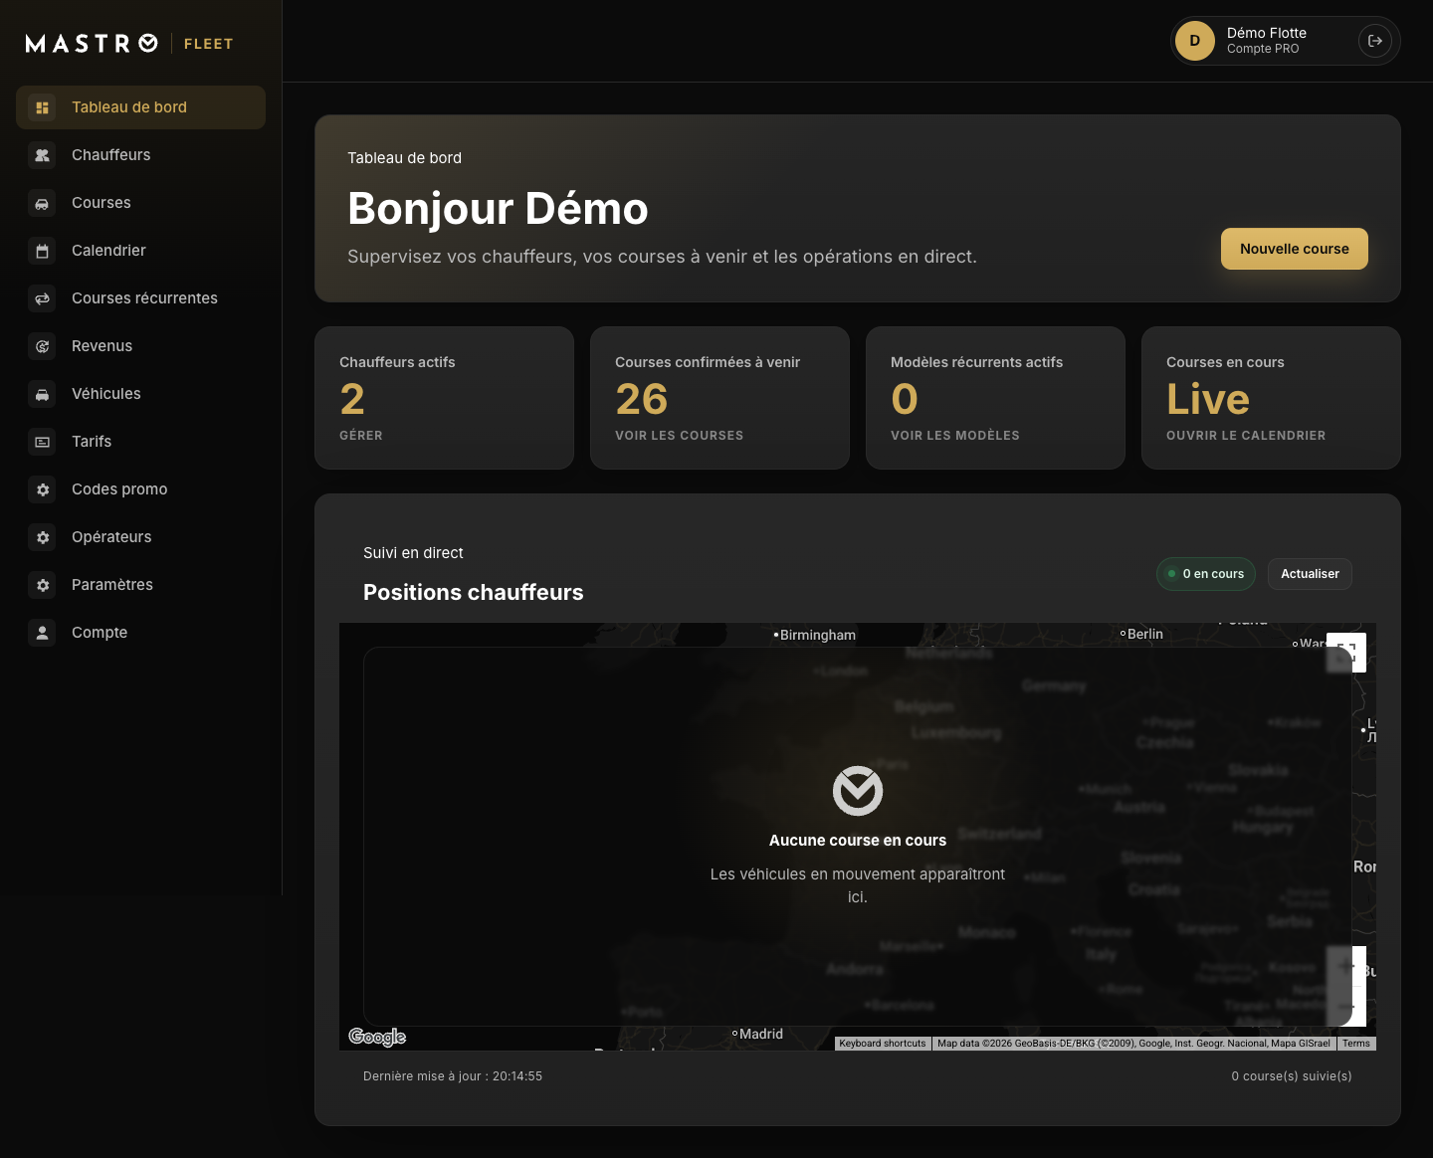
Task: Click the Paramètres gear icon
Action: 42,585
